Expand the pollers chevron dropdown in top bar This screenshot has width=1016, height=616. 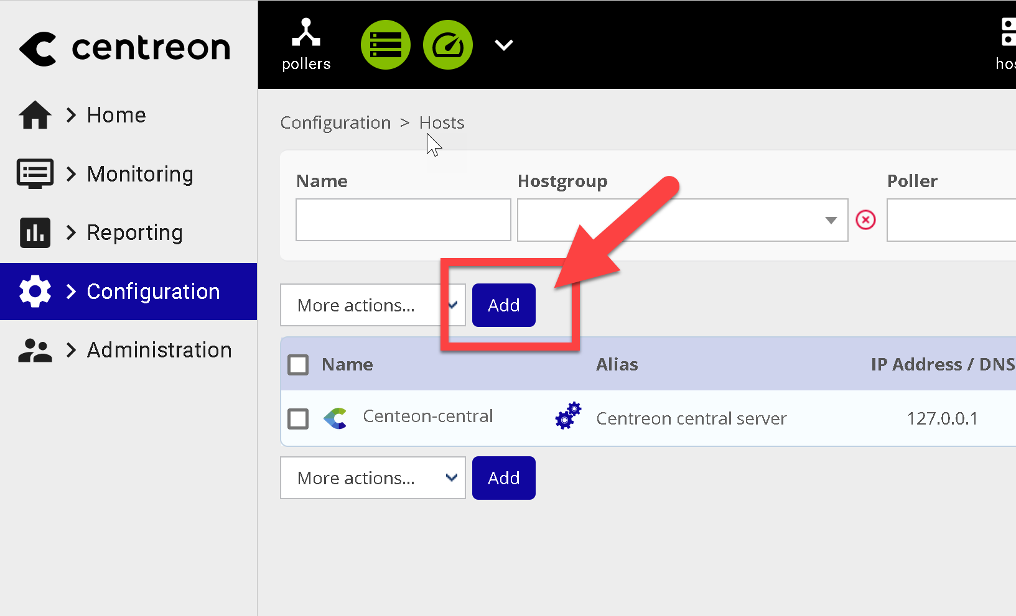coord(503,45)
